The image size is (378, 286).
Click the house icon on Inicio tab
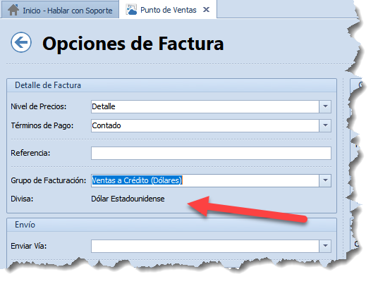point(13,11)
